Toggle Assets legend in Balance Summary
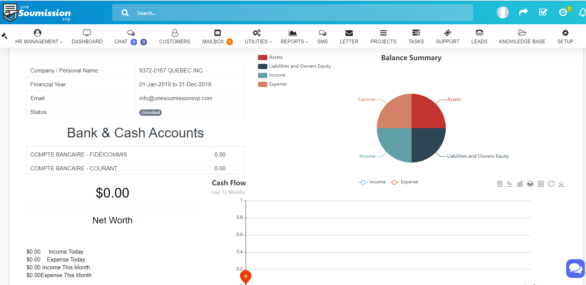This screenshot has height=285, width=586. click(270, 57)
